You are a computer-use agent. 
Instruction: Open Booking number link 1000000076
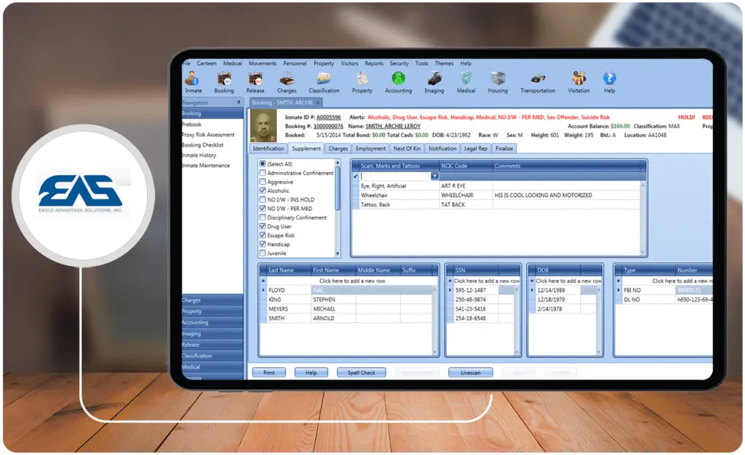tap(328, 126)
